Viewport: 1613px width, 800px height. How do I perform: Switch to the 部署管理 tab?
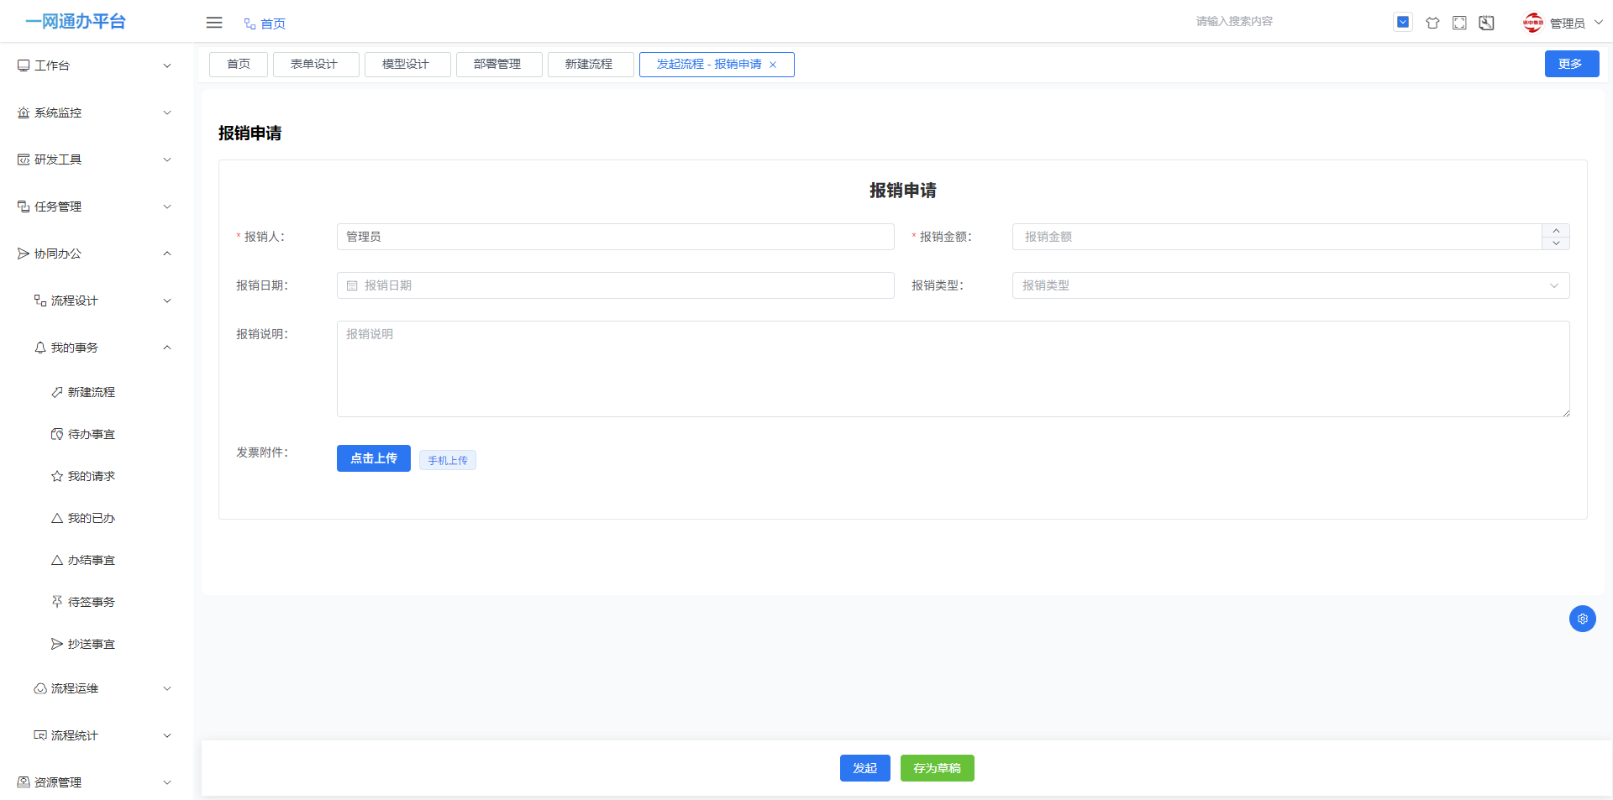coord(497,65)
